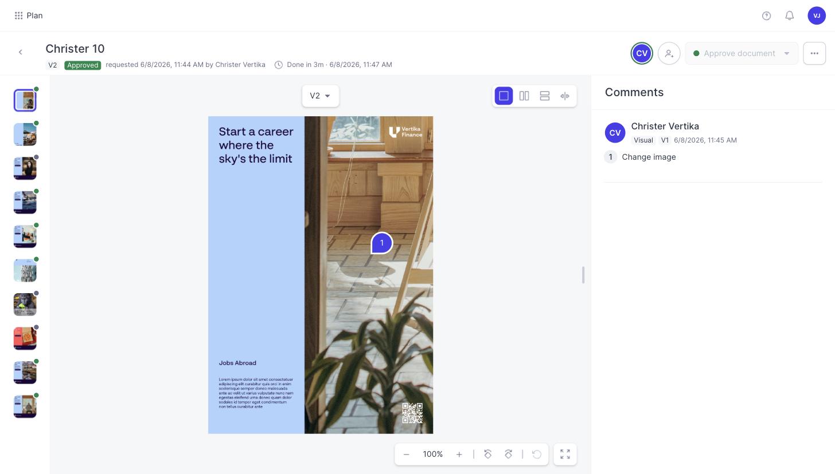Switch to single-page view mode
The width and height of the screenshot is (835, 474).
pos(504,96)
